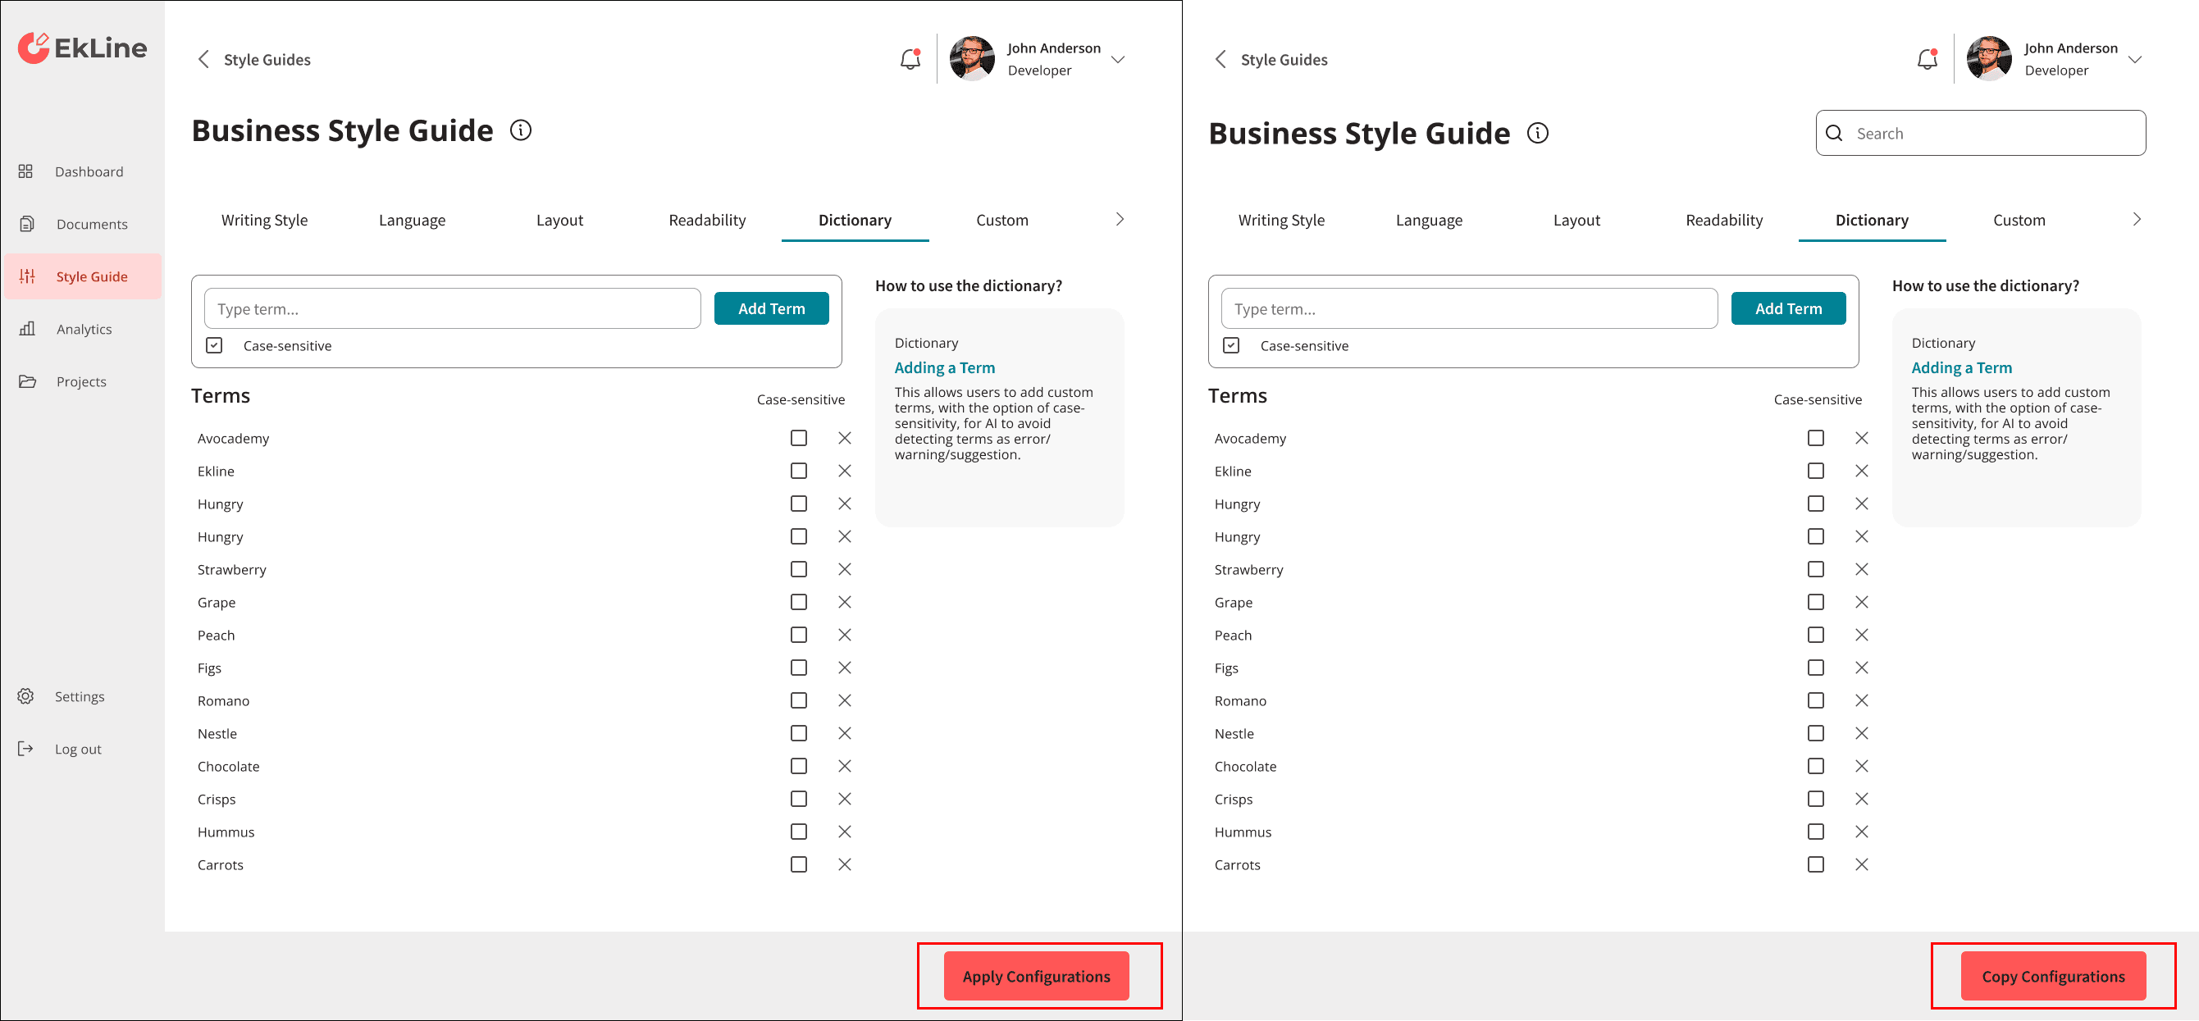Click the Copy Configurations button

tap(2052, 976)
